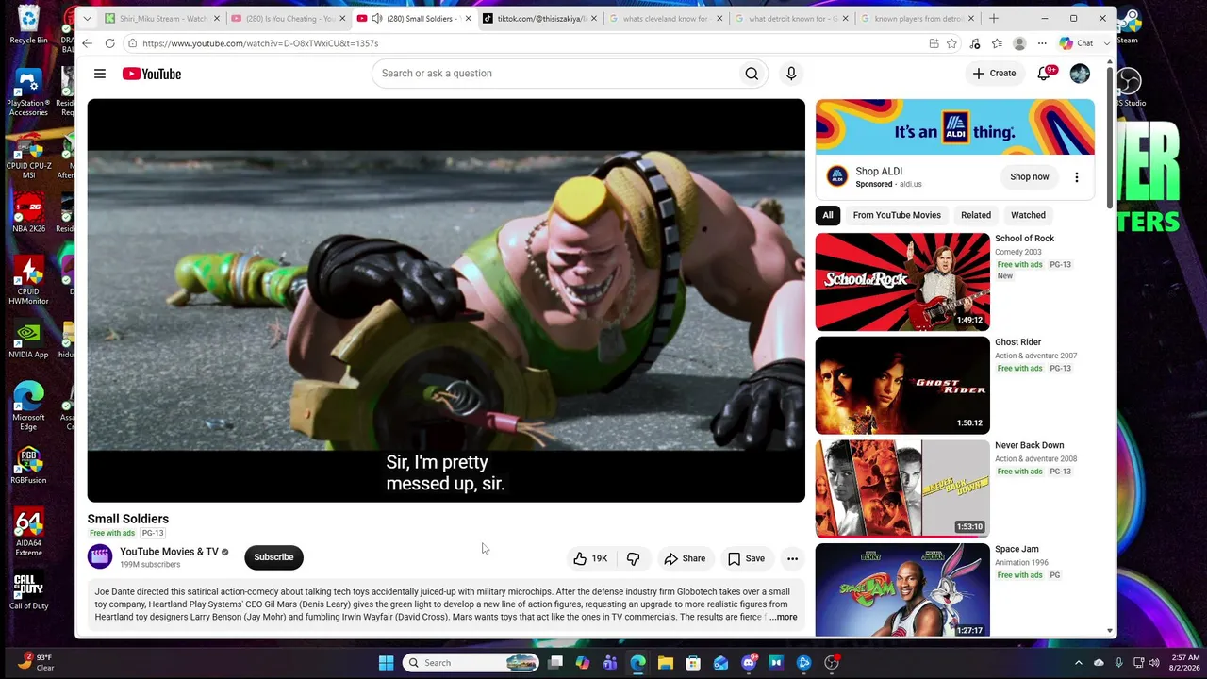Go back in the browser
This screenshot has height=679, width=1207.
[x=87, y=43]
